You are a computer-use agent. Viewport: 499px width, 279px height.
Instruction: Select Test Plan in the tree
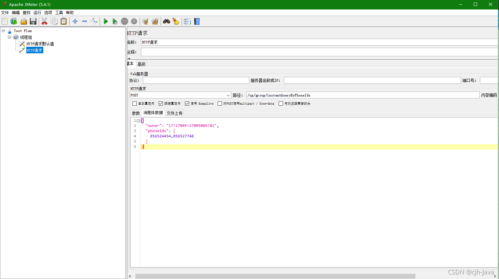[x=23, y=31]
